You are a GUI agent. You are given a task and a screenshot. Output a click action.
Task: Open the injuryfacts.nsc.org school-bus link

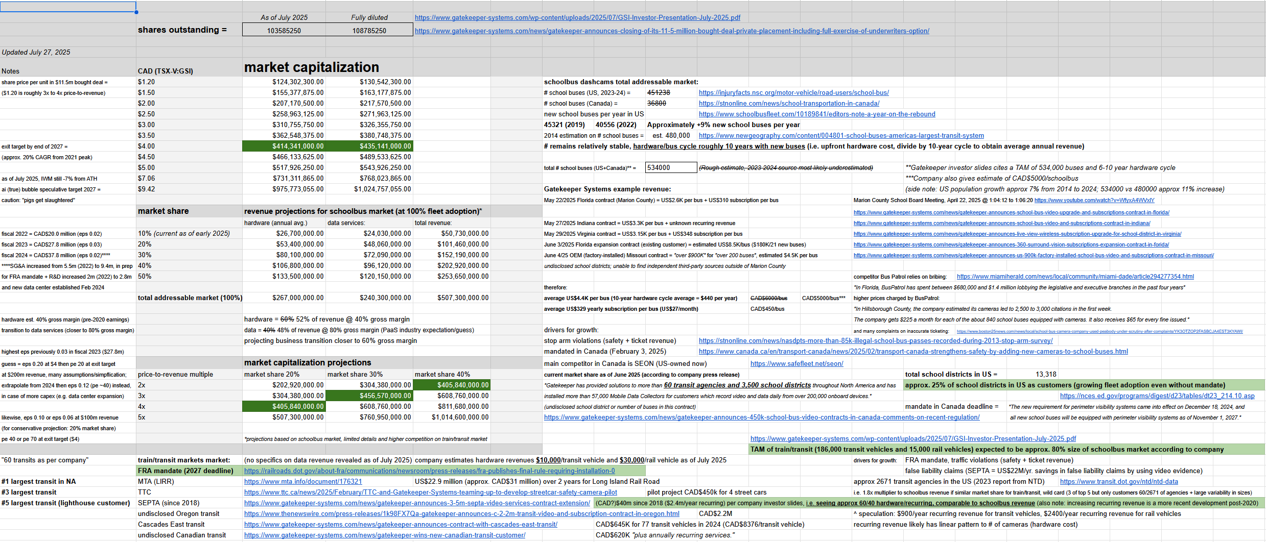coord(793,93)
